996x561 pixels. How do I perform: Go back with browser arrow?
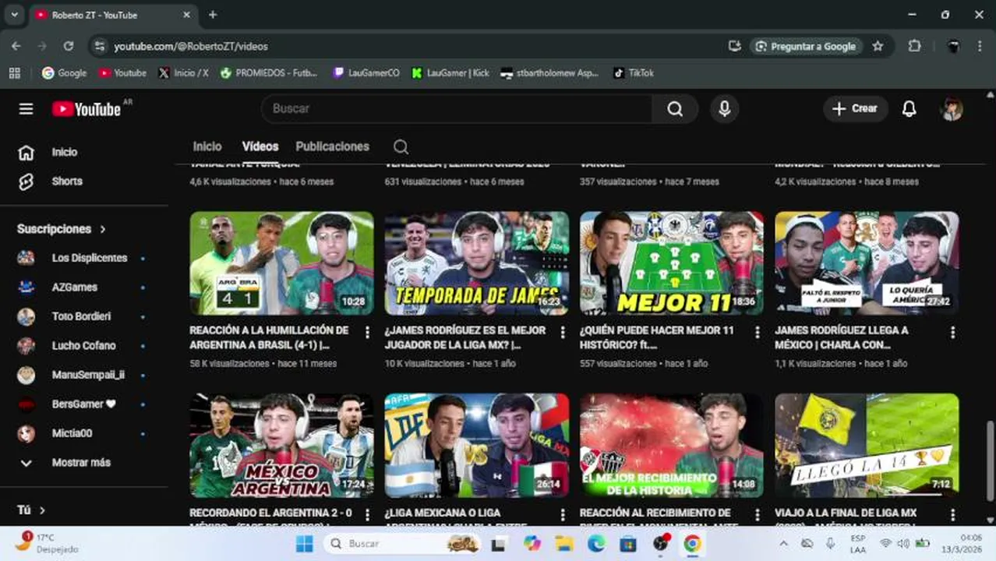coord(16,46)
